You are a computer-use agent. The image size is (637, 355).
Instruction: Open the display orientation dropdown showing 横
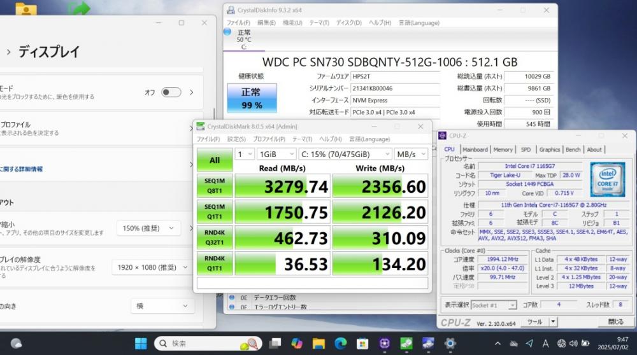162,306
